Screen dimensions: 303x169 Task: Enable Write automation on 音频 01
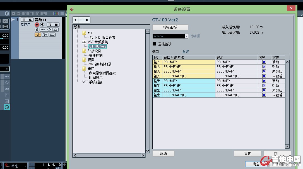click(x=56, y=25)
